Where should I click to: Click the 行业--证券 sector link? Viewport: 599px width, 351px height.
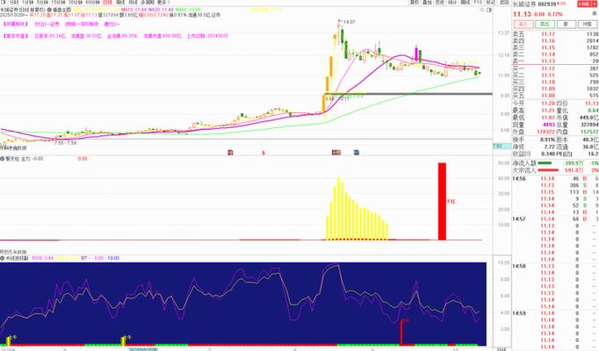(x=47, y=24)
